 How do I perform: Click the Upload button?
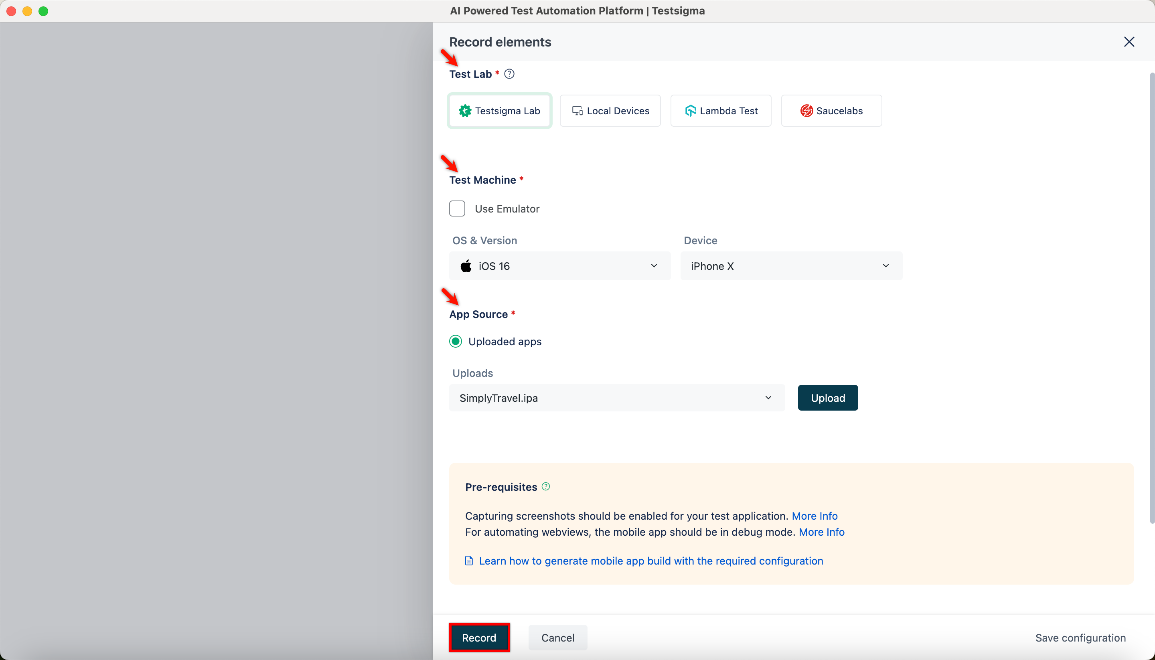[x=828, y=398]
